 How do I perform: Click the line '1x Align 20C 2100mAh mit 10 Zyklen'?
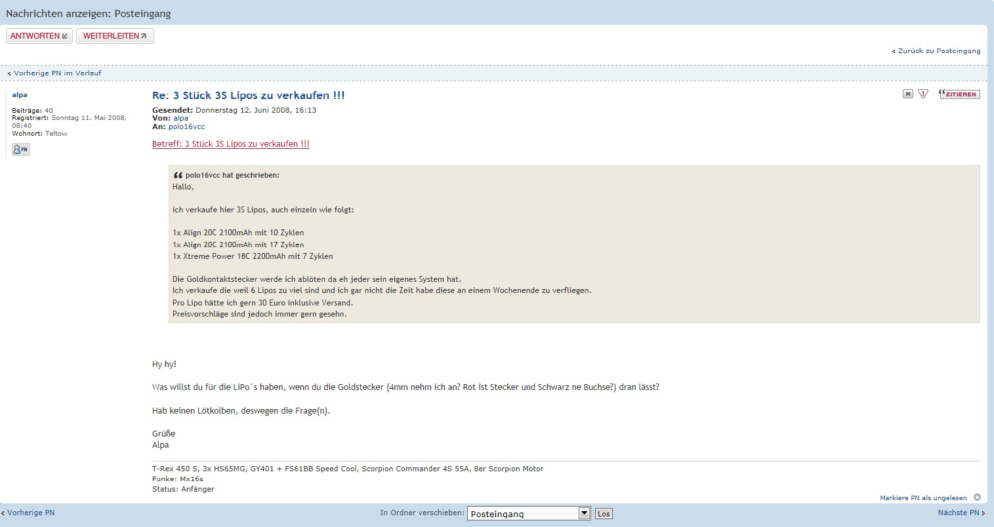pyautogui.click(x=238, y=233)
